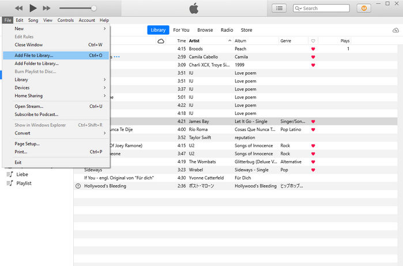403x266 pixels.
Task: Choose Add Folder to Library
Action: coord(56,63)
